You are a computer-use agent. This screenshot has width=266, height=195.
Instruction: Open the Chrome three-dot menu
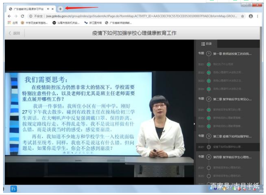click(x=258, y=16)
